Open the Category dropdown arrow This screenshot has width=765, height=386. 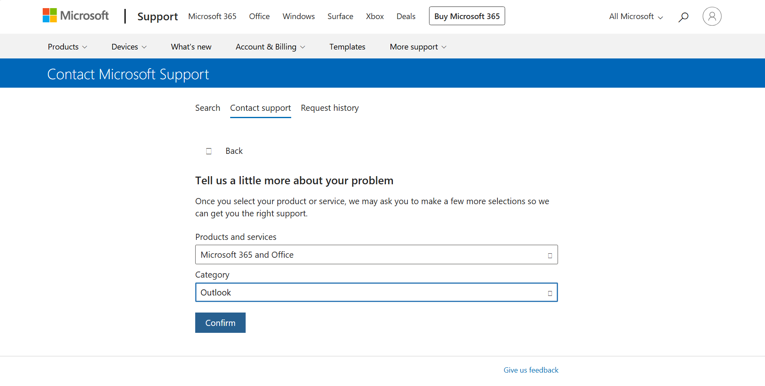pos(550,292)
